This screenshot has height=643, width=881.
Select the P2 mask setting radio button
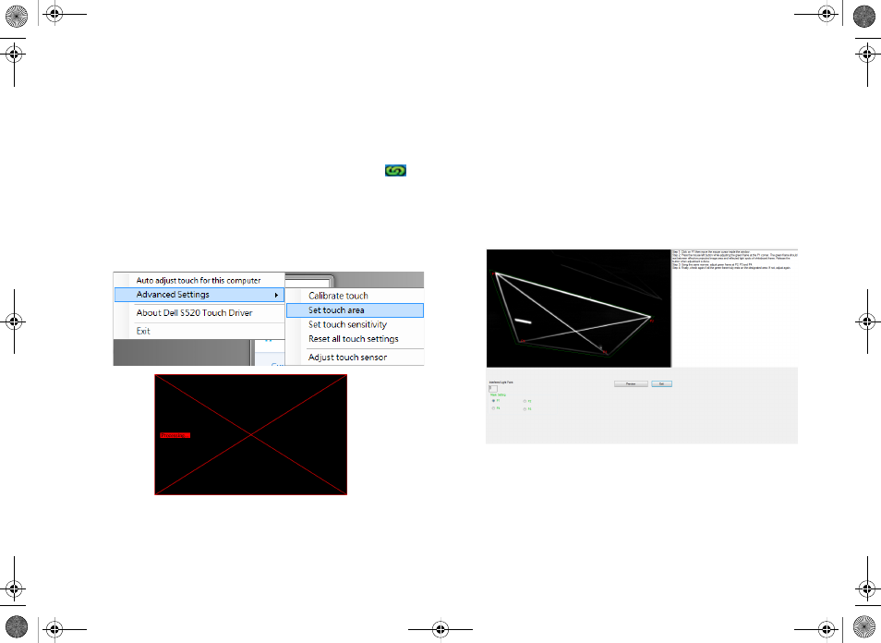tap(525, 401)
